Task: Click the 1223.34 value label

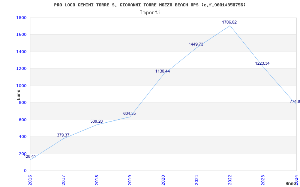Action: pos(262,63)
